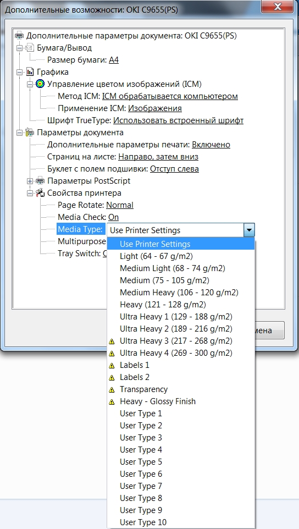Collapse the Параметры документа node

[20, 133]
